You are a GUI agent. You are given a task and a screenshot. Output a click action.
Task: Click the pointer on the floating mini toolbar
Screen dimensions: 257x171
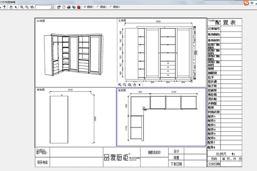[x=140, y=85]
